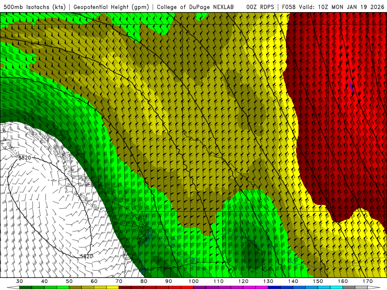The image size is (387, 290).
Task: Click the 30 value on color scale
Action: [x=19, y=281]
